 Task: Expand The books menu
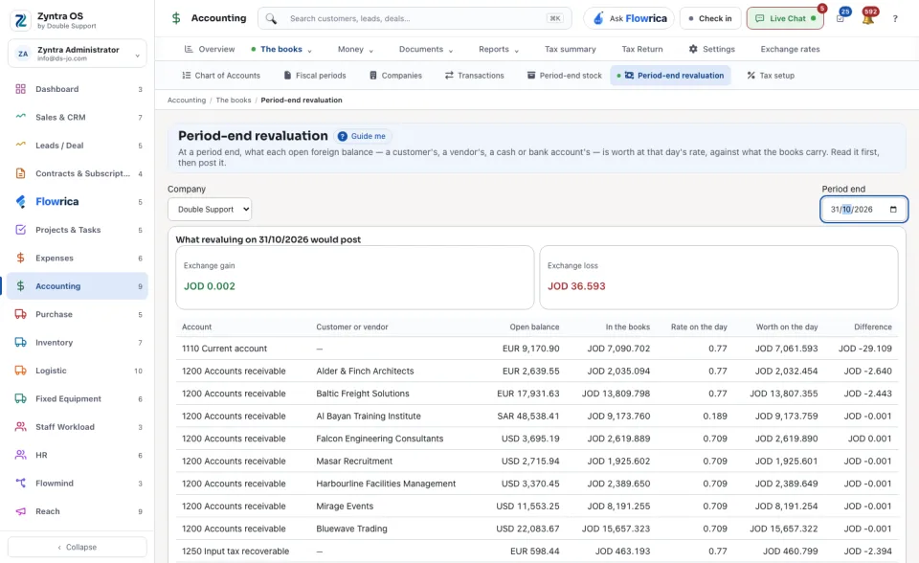281,49
